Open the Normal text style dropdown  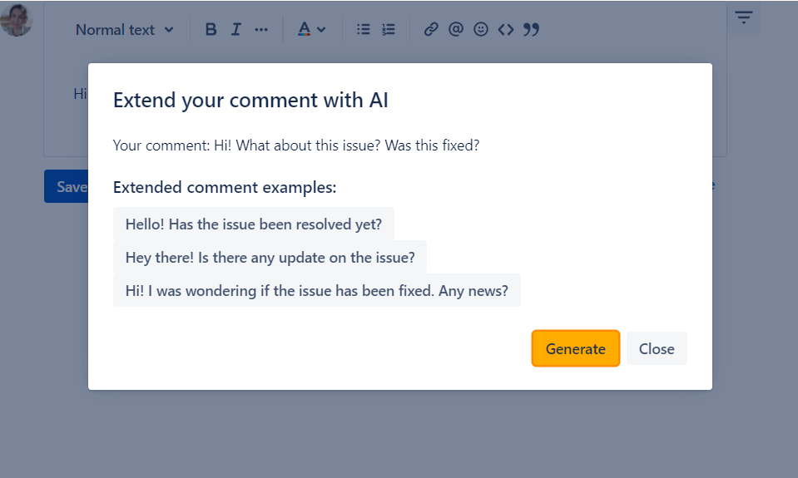tap(125, 29)
